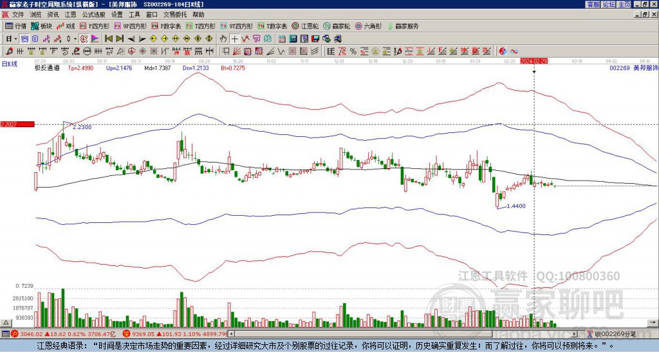Image resolution: width=659 pixels, height=352 pixels.
Task: Jump to first bar icon
Action: pos(108,39)
